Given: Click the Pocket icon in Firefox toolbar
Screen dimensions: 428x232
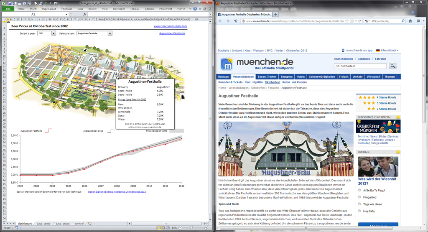Looking at the screenshot, I should pos(418,21).
